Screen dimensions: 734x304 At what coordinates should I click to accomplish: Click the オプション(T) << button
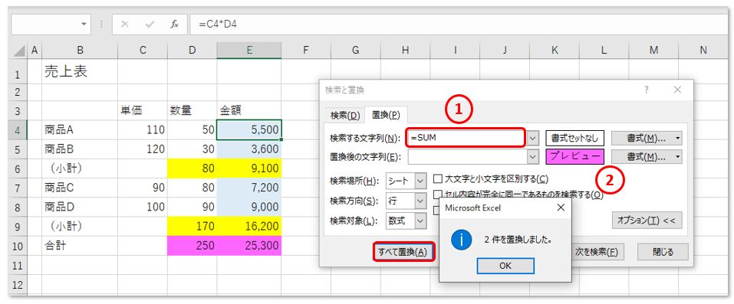coord(647,221)
